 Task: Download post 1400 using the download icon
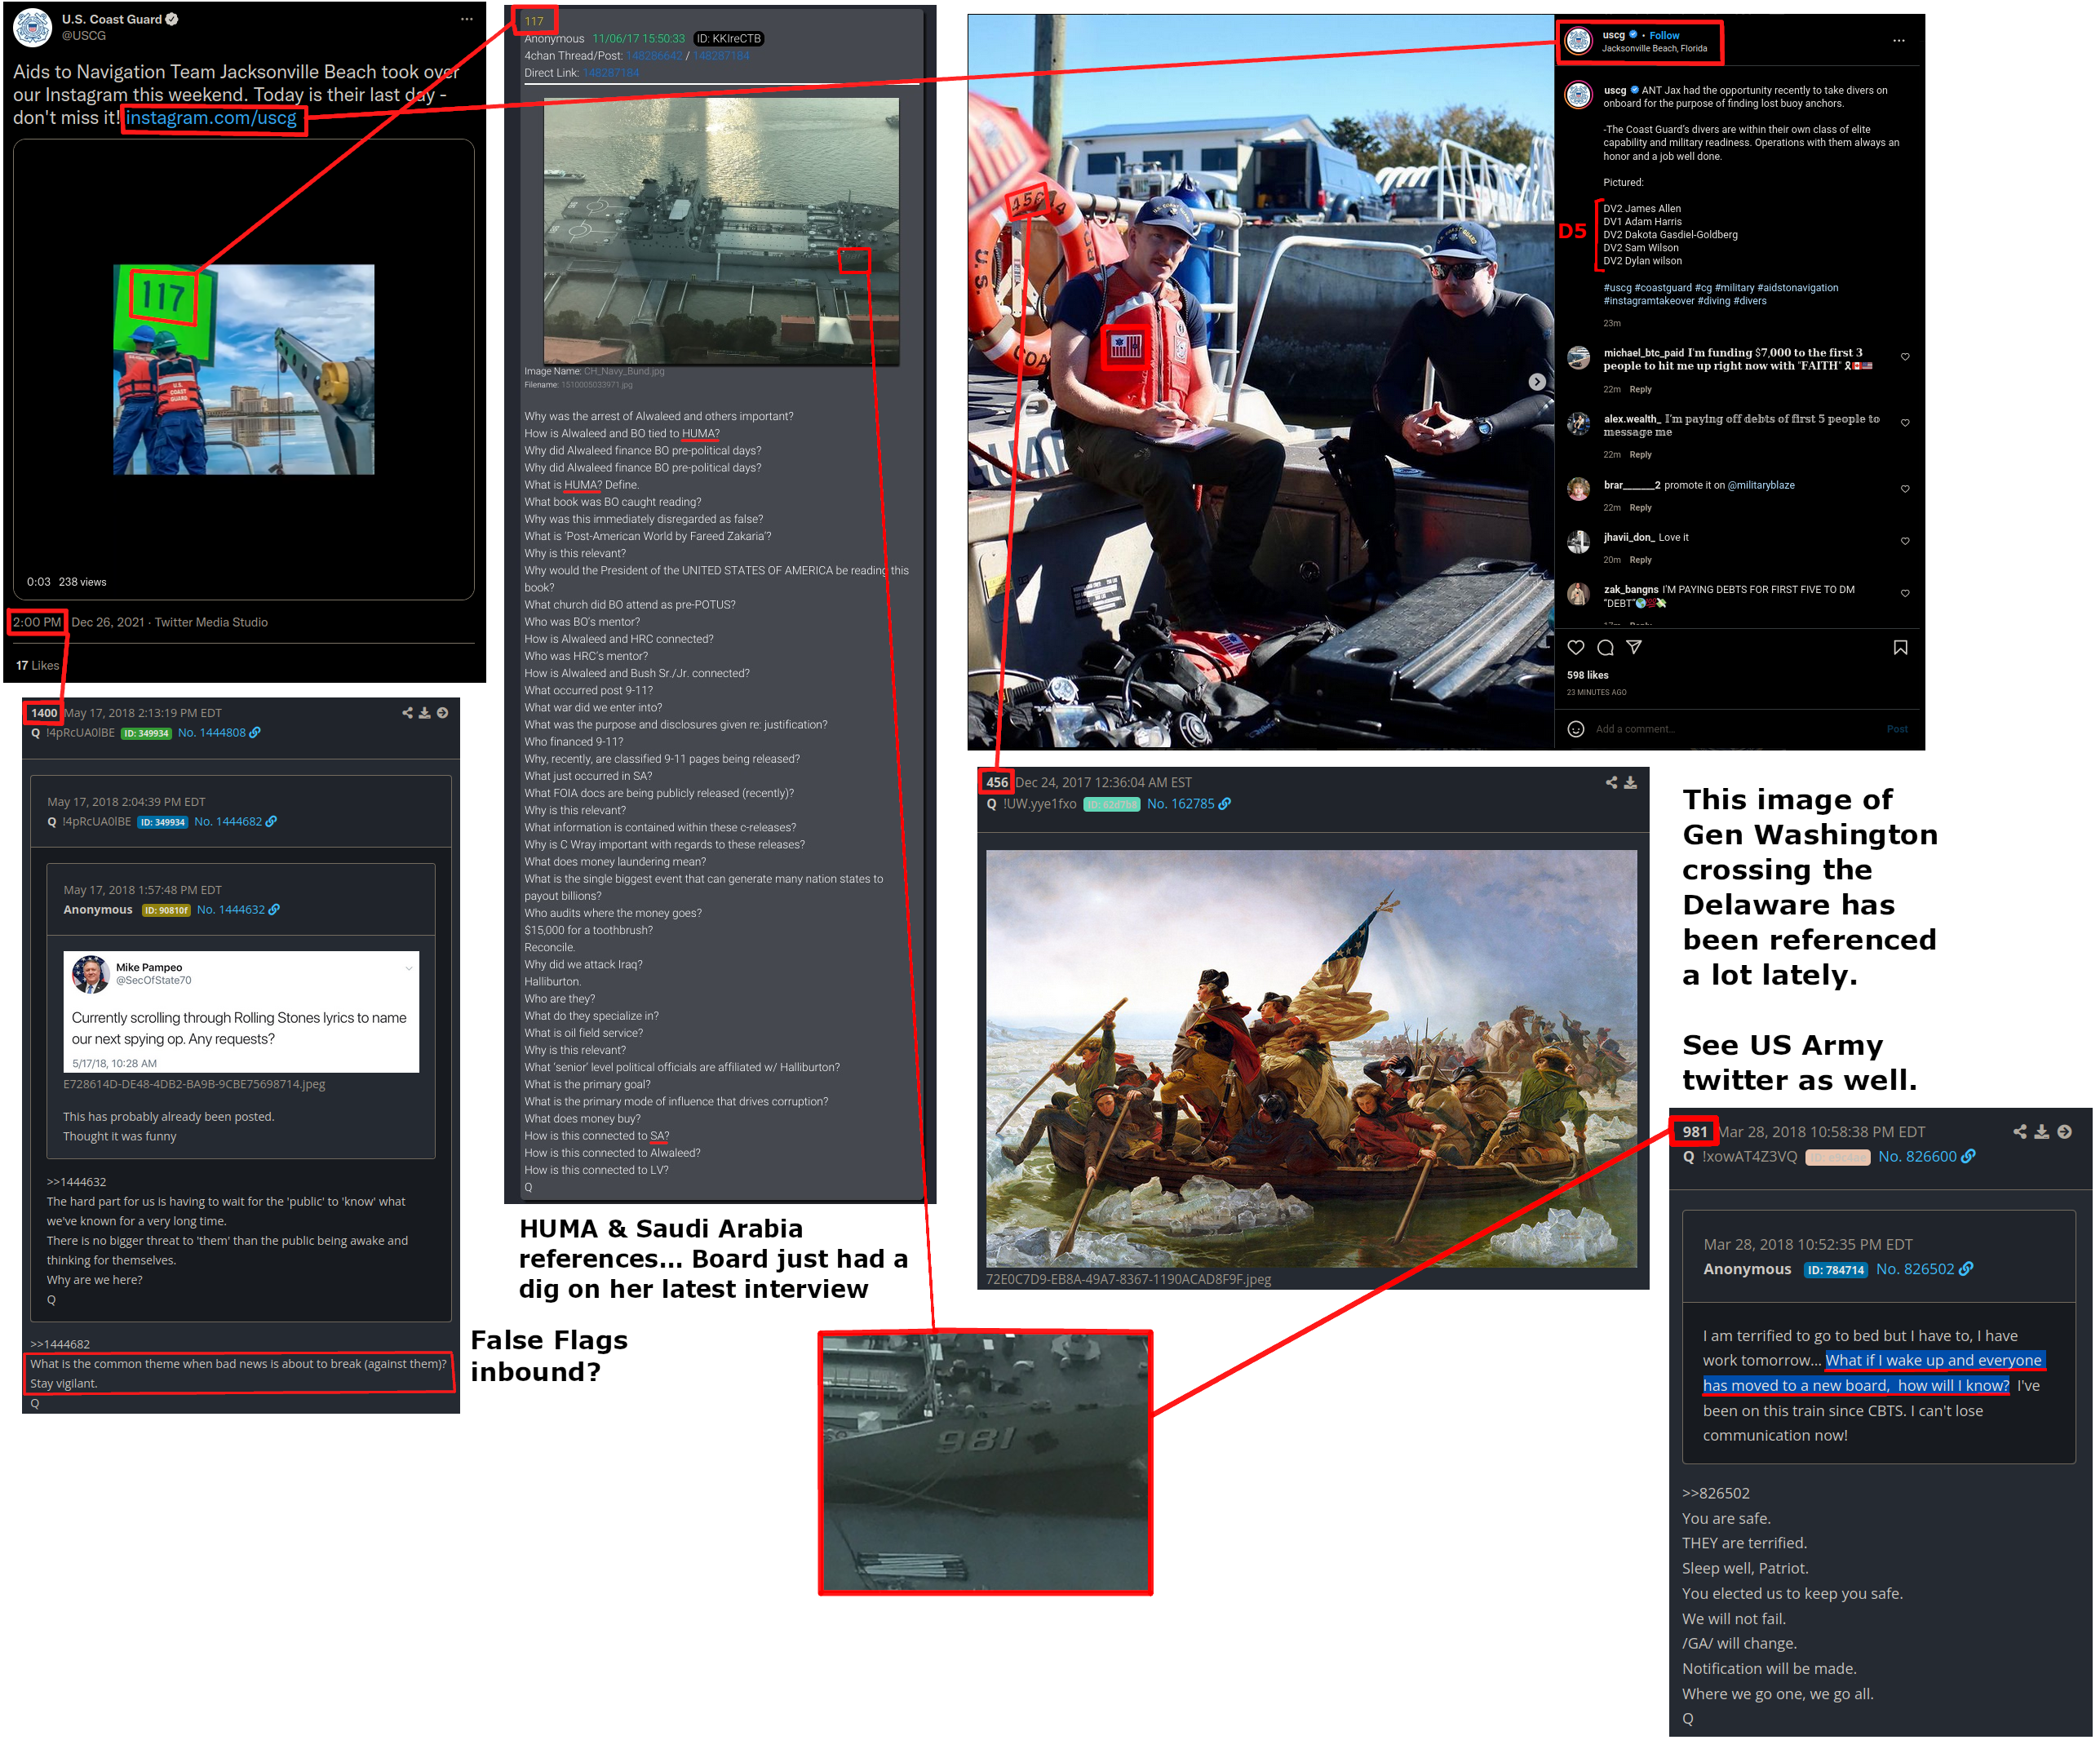[x=424, y=713]
